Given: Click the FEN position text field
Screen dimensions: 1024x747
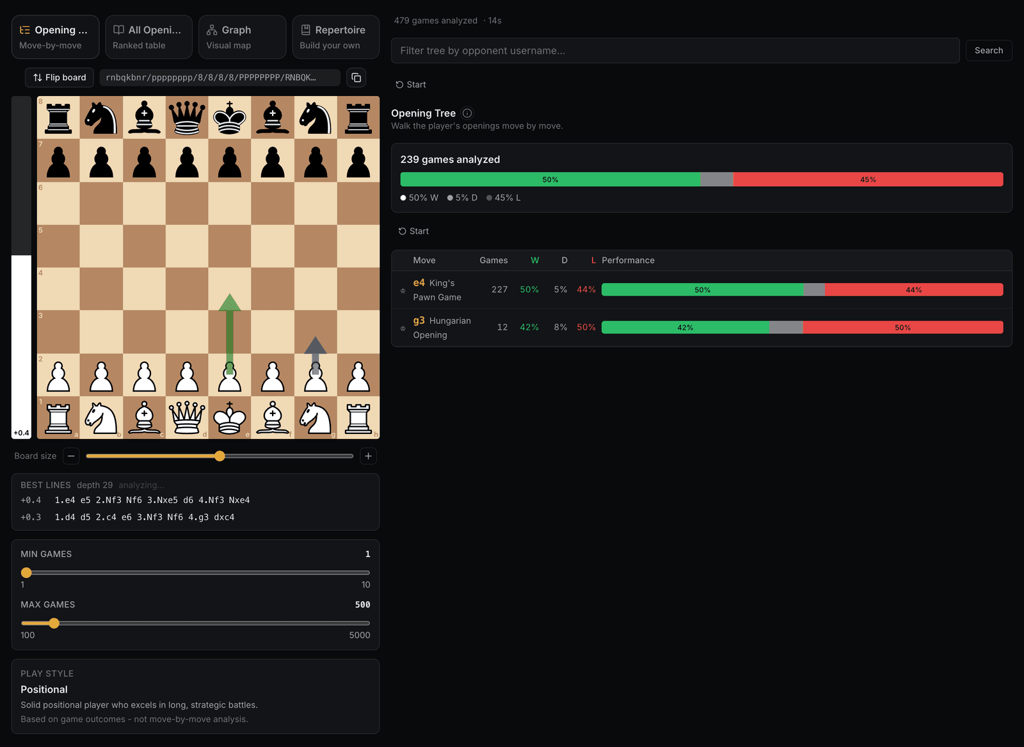Looking at the screenshot, I should point(220,77).
